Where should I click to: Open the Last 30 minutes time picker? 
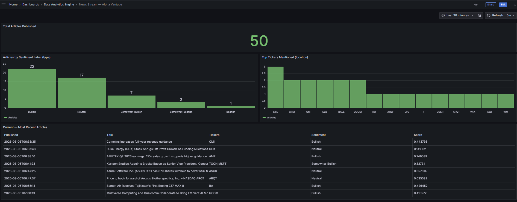point(457,16)
